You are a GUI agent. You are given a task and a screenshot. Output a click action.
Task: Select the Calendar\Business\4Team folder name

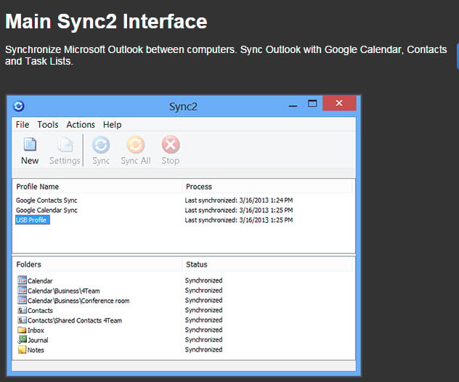click(64, 290)
